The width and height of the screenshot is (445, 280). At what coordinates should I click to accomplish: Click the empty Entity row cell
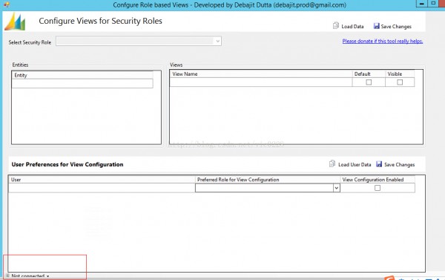click(x=82, y=83)
